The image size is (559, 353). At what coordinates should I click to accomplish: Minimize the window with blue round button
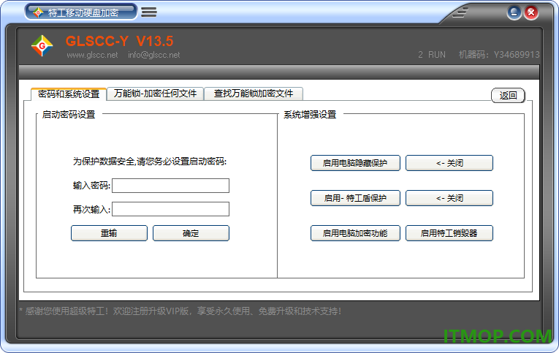point(514,13)
